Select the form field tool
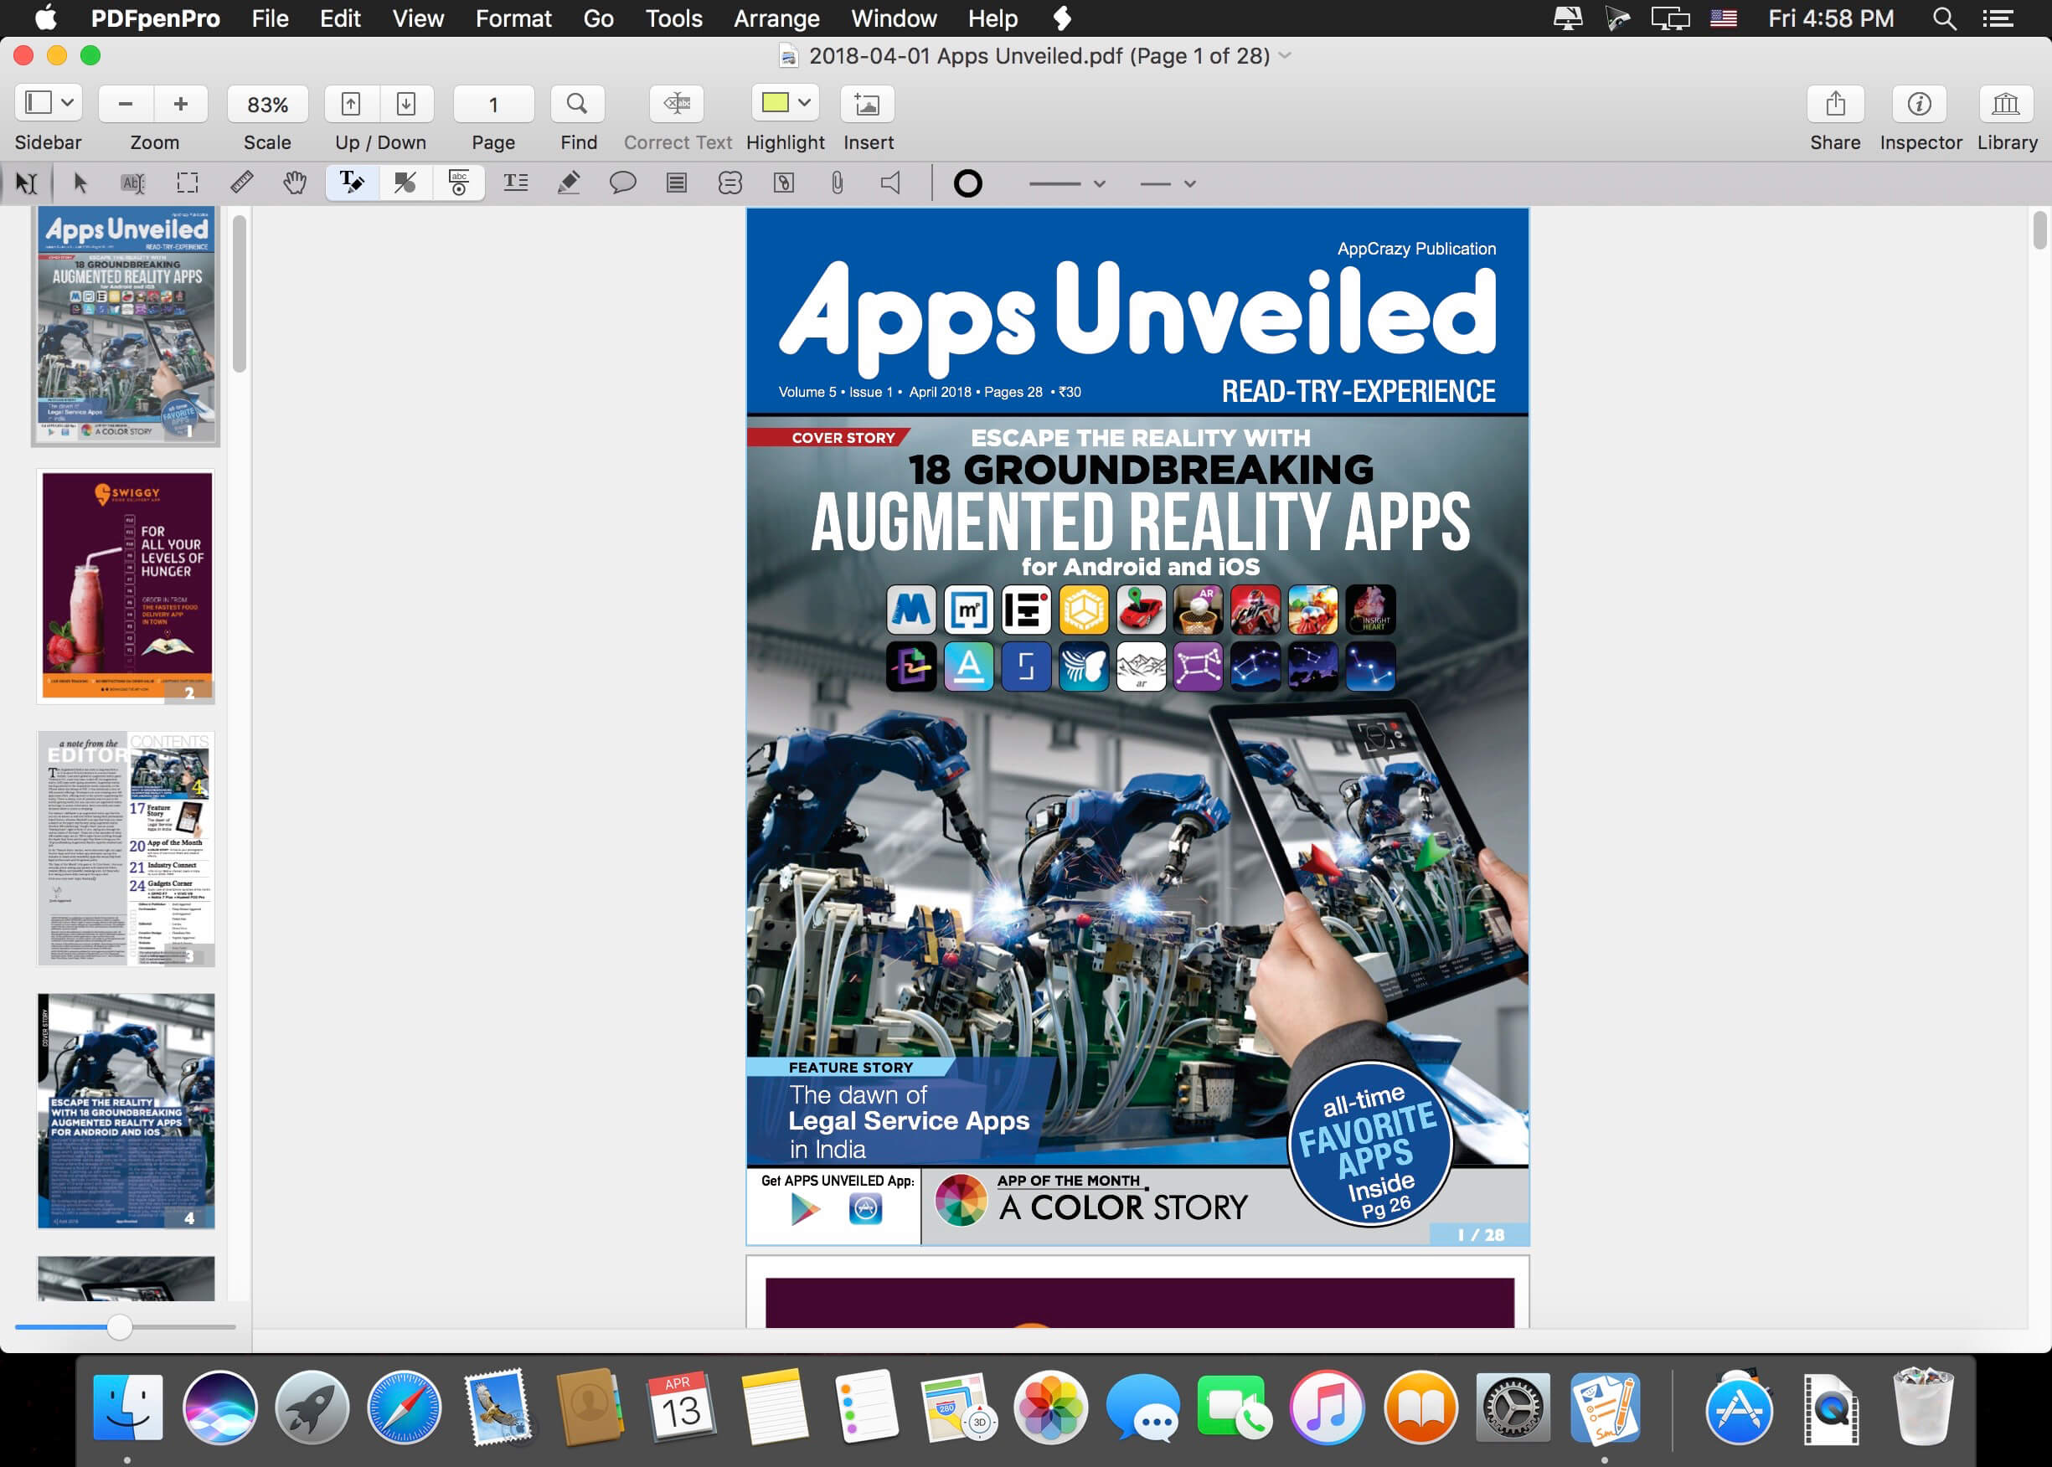This screenshot has height=1467, width=2052. 459,183
